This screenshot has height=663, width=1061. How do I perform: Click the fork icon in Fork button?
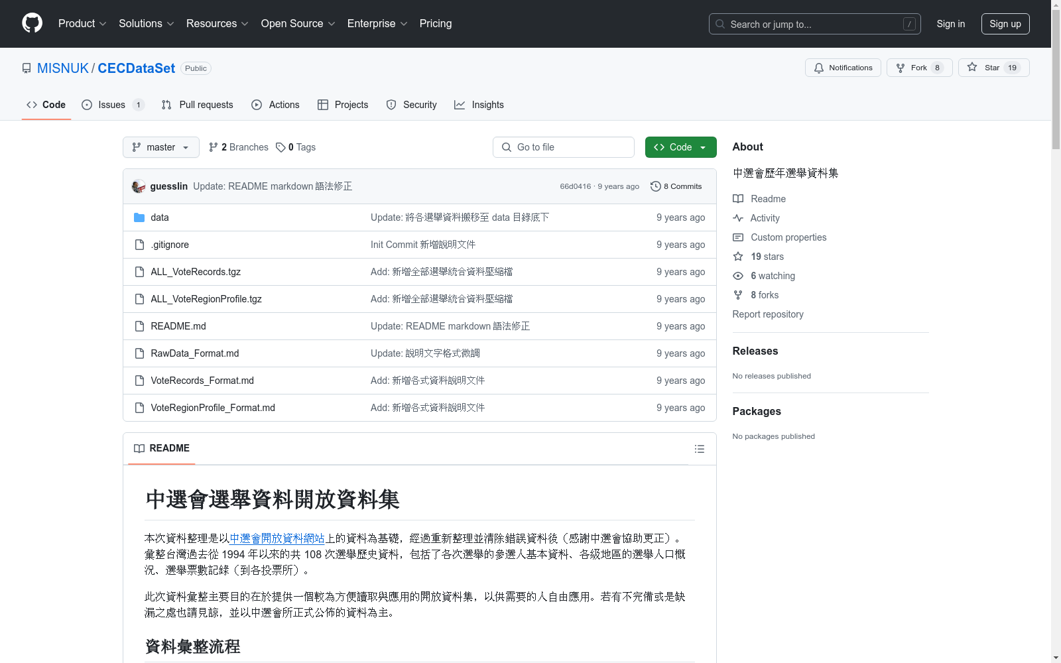point(901,68)
